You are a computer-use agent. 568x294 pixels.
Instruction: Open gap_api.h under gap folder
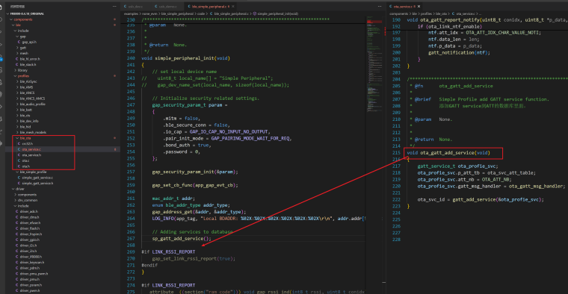coord(29,42)
